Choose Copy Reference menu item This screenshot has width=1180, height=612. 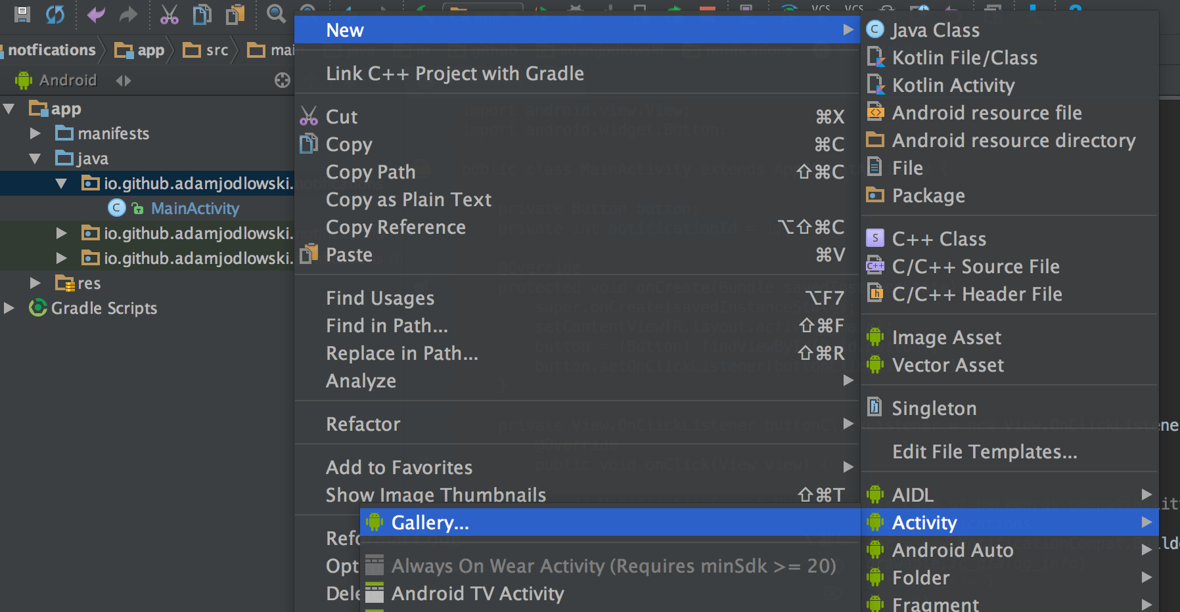(577, 227)
